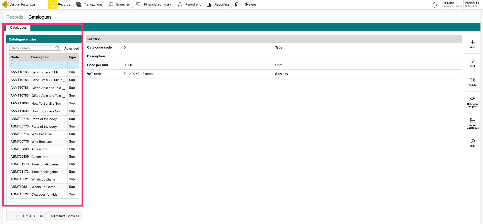
Task: Jump to the last results page
Action: tap(42, 216)
